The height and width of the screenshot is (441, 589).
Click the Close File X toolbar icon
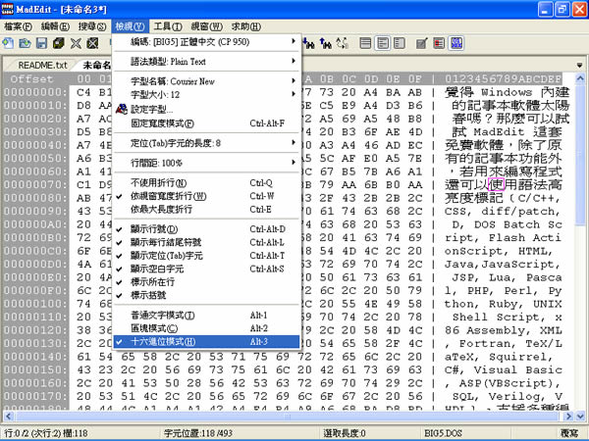[x=76, y=43]
